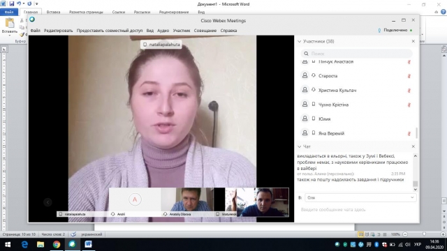Screen dimensions: 447x251
Task: Click the nataliapalahuta name label on main video
Action: coord(161,45)
